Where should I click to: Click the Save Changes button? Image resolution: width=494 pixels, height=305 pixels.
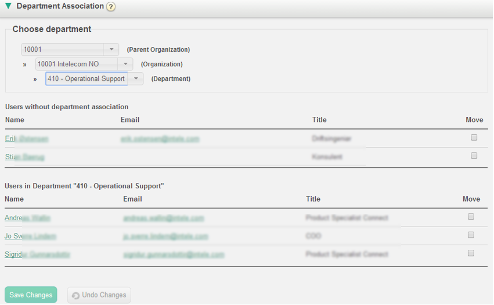pos(31,295)
